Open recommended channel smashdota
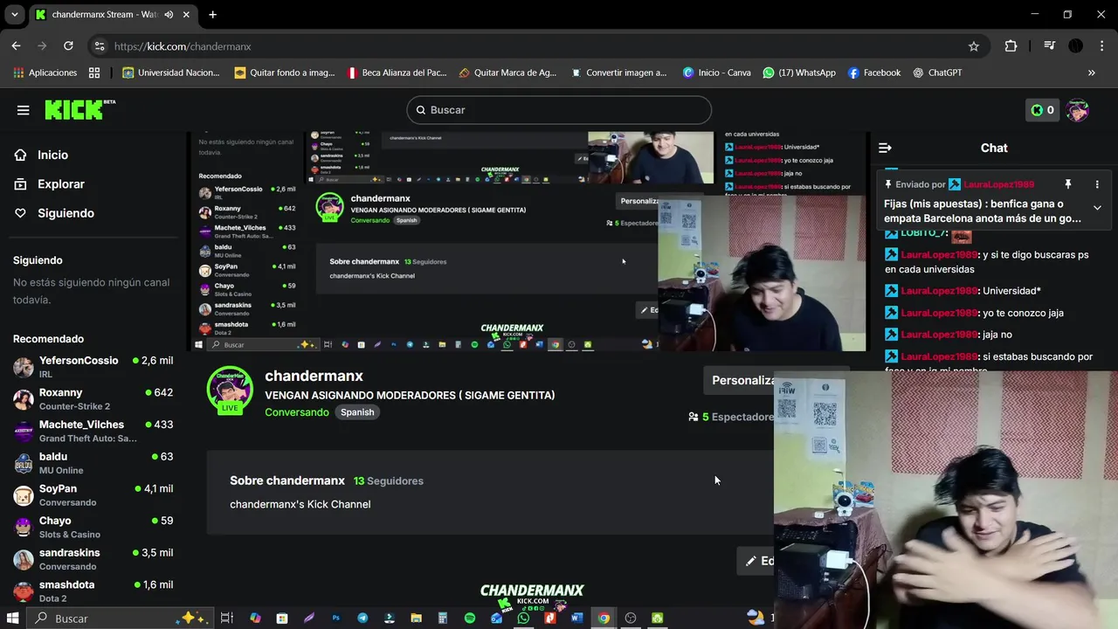Image resolution: width=1118 pixels, height=629 pixels. pyautogui.click(x=93, y=591)
